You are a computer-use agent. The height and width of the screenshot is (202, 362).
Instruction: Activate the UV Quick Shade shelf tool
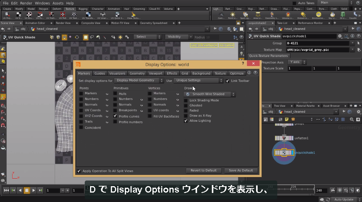[x=117, y=16]
